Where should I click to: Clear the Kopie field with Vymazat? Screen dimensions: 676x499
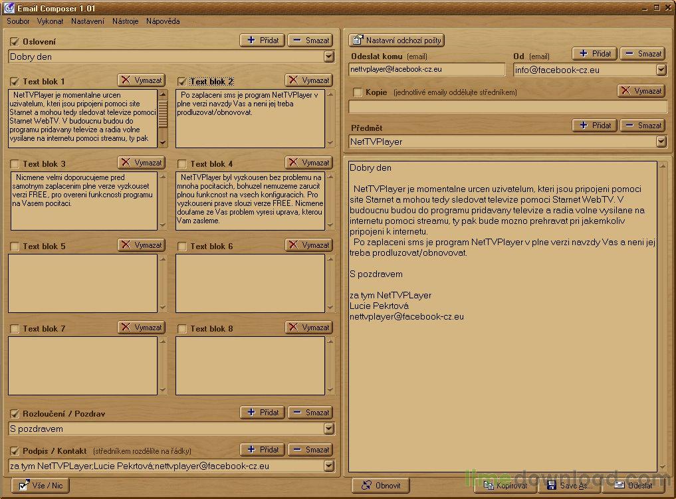[641, 91]
